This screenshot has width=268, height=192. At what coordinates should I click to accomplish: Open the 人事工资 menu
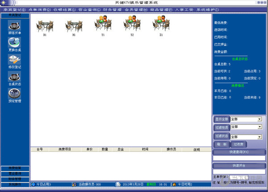184,10
